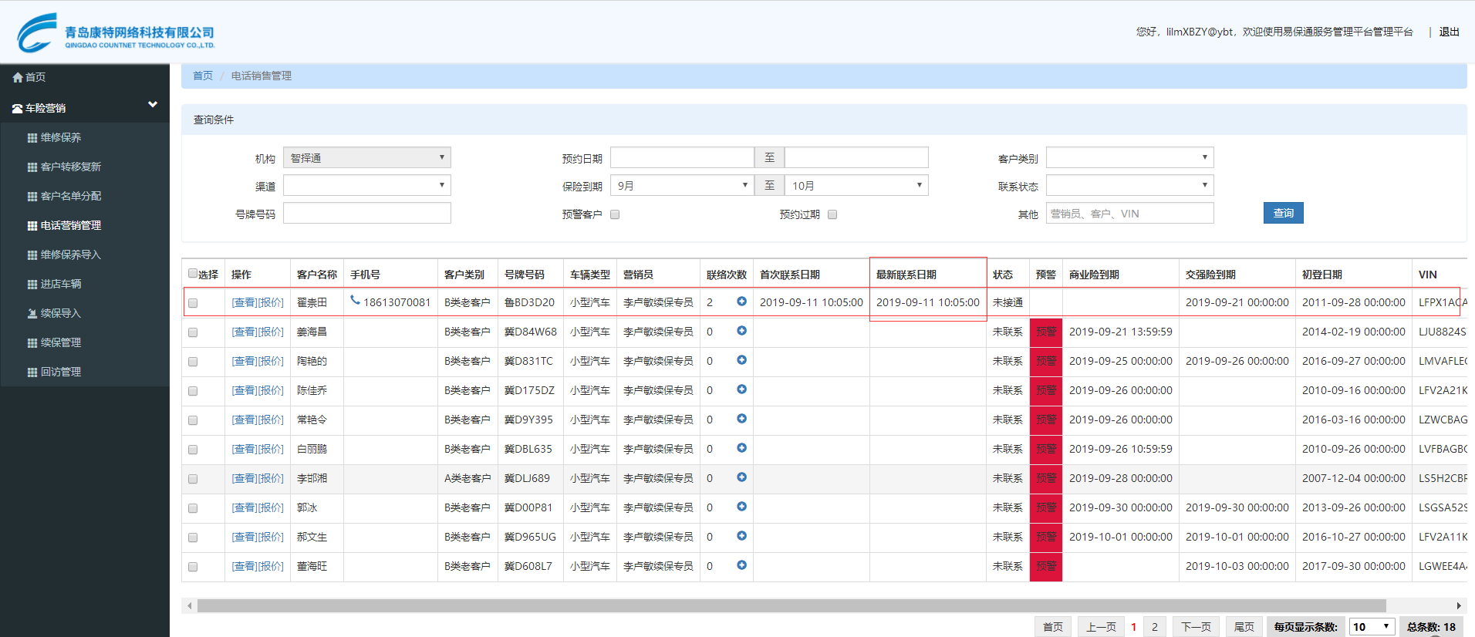This screenshot has height=637, width=1475.
Task: Click the 号牌号码 input field
Action: coord(366,214)
